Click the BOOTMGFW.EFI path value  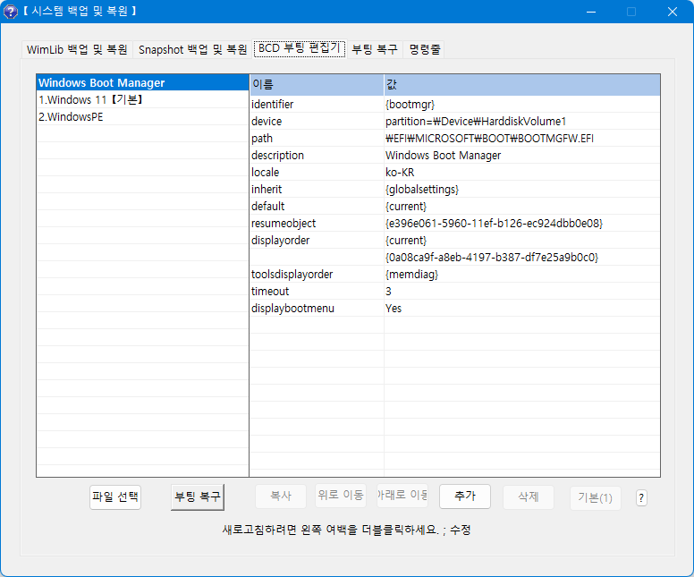(489, 138)
